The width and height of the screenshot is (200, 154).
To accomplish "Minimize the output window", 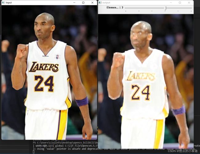I will point(171,2).
